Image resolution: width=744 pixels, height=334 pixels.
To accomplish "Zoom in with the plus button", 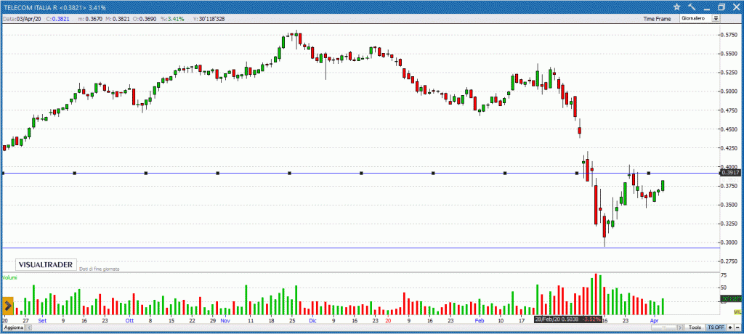I will pos(729,328).
